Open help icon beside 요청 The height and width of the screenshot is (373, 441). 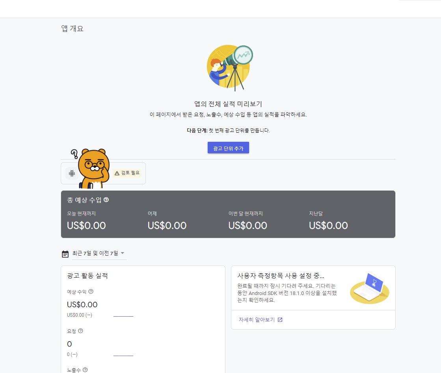point(80,331)
